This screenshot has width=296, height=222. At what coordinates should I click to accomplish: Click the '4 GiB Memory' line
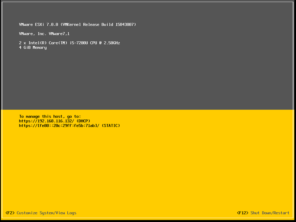(33, 48)
